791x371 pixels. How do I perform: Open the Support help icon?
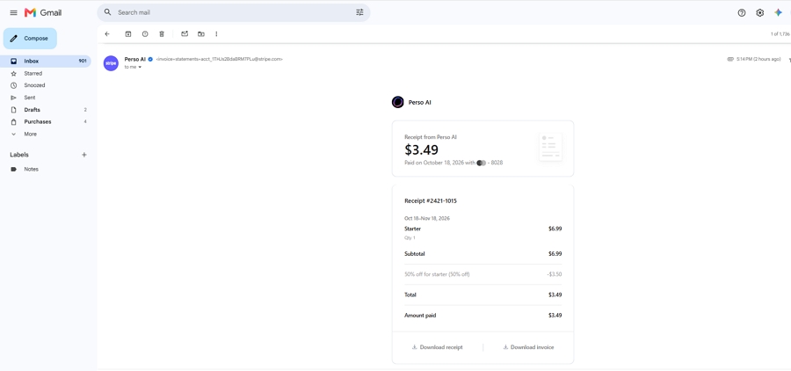742,12
